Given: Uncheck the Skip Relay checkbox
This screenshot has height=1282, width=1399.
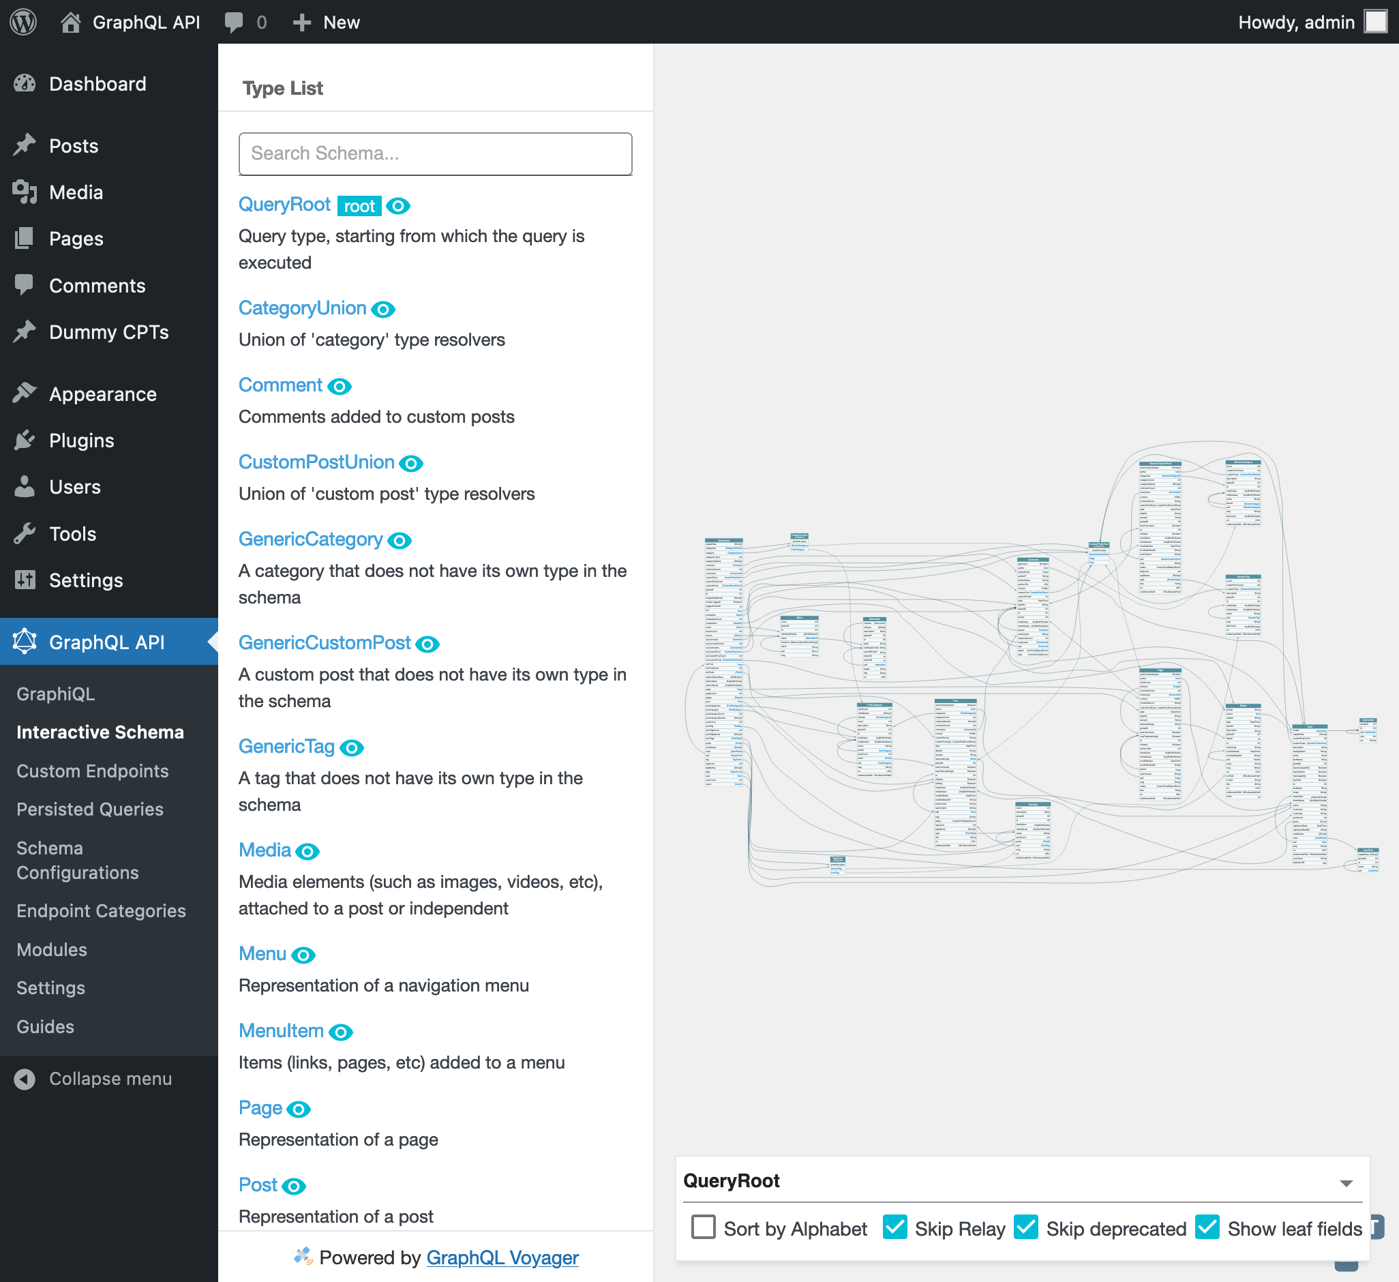Looking at the screenshot, I should [x=894, y=1227].
